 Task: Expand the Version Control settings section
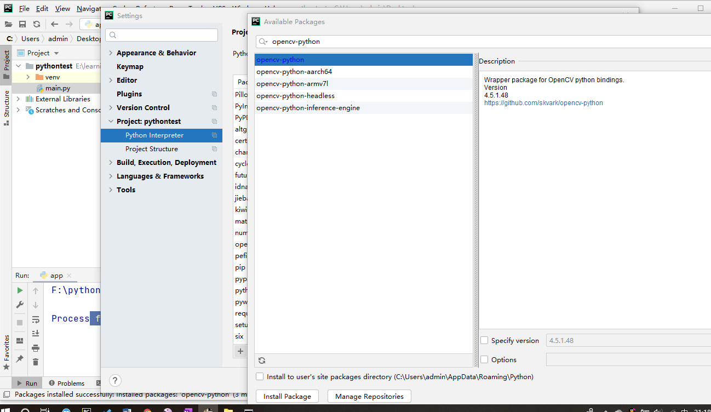pyautogui.click(x=111, y=107)
